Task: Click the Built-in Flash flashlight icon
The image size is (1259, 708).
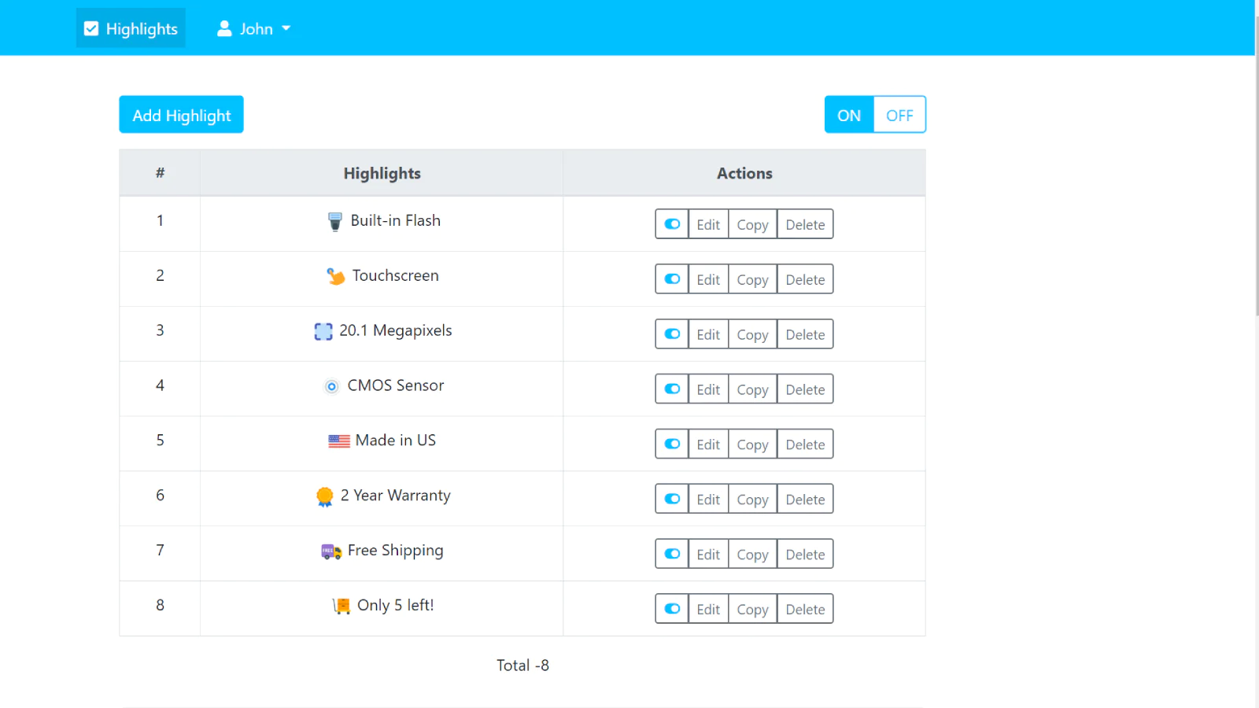Action: [x=335, y=221]
